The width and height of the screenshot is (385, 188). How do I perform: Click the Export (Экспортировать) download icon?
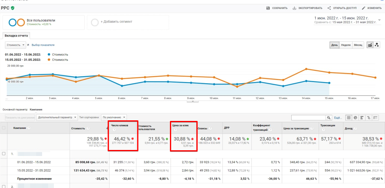294,8
